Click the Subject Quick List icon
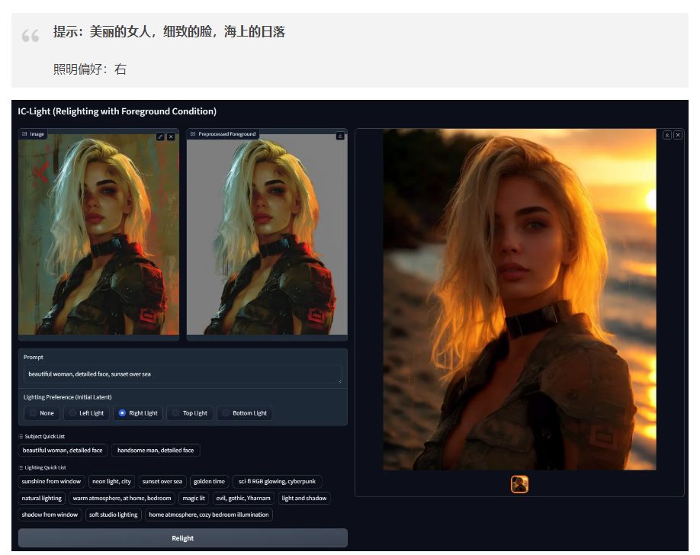The width and height of the screenshot is (700, 555). pos(21,437)
